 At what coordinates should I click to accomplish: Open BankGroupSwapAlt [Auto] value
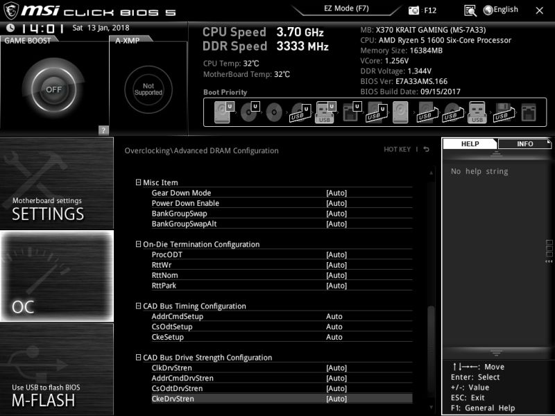pos(336,223)
